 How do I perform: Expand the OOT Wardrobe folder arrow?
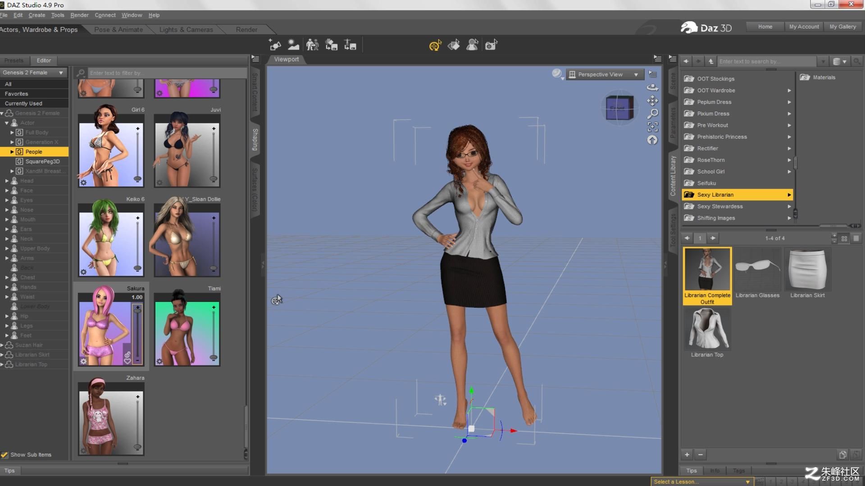[789, 90]
